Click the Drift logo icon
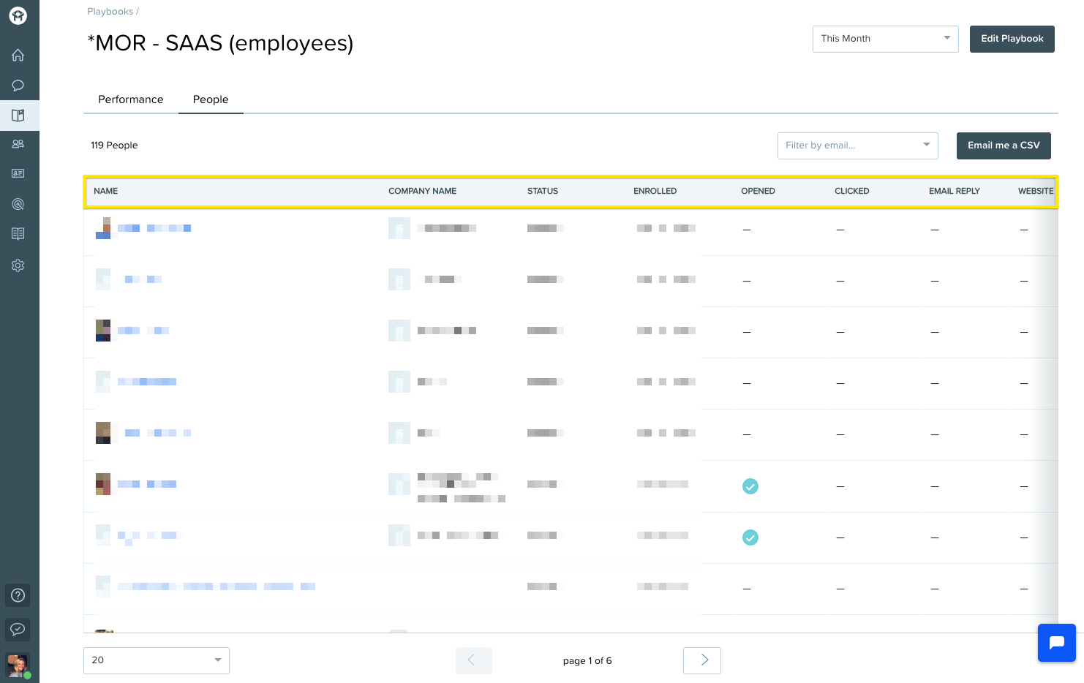Image resolution: width=1084 pixels, height=683 pixels. (18, 15)
